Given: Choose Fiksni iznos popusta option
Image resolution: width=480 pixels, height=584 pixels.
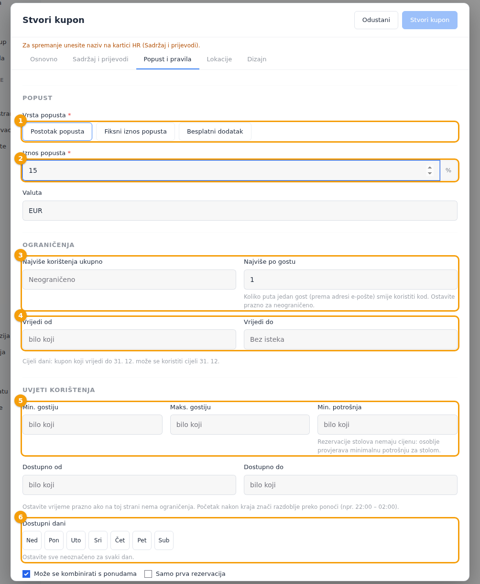Looking at the screenshot, I should click(136, 131).
